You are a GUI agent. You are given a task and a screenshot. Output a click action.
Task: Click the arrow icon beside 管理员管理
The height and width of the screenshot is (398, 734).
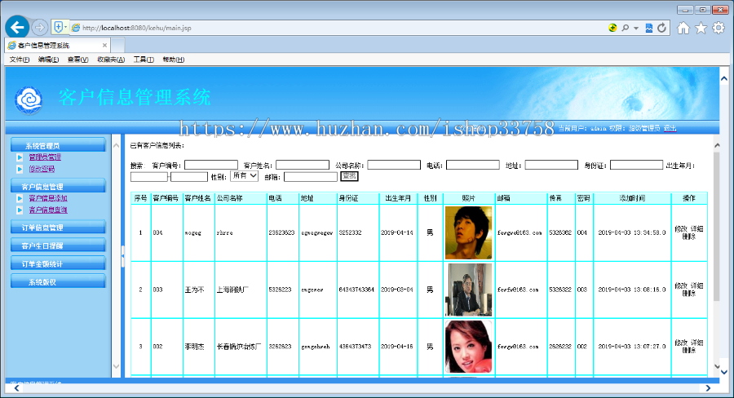[20, 157]
